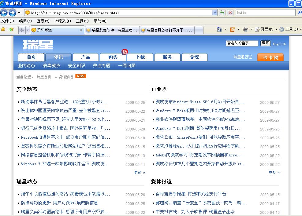Viewport: 302px width, 216px height.
Task: Click the orange RSS feed badge
Action: tap(81, 76)
